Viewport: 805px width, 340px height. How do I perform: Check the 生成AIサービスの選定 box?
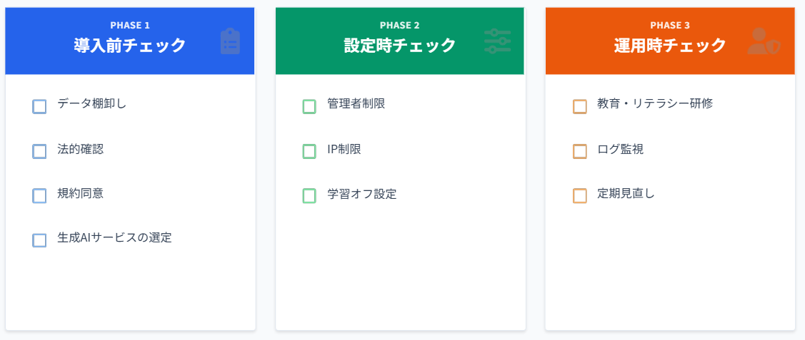40,240
